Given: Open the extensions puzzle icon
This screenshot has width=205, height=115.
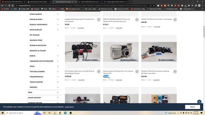Looking at the screenshot, I should (189, 6).
